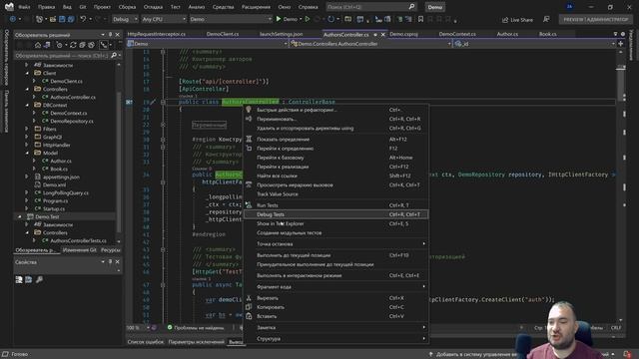Close the AuthorsController.cs tab
Screen dimensions: 639x359
click(x=383, y=35)
